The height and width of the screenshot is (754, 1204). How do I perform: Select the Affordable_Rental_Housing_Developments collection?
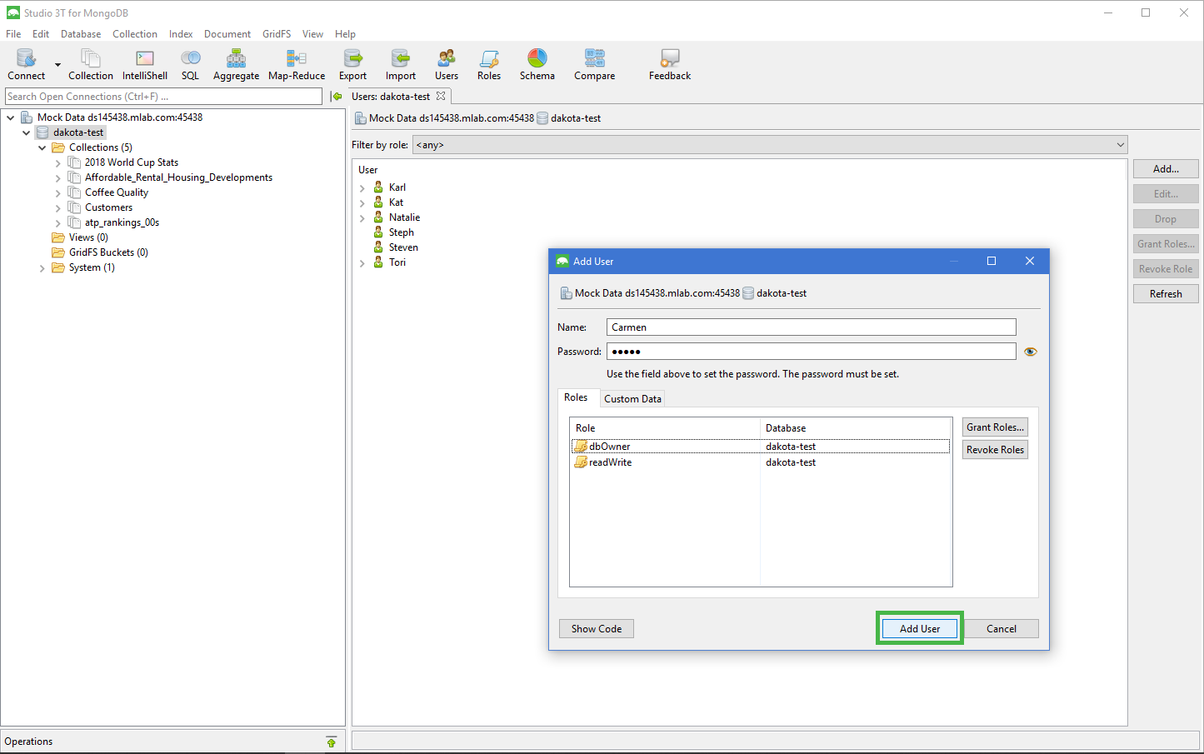[178, 177]
